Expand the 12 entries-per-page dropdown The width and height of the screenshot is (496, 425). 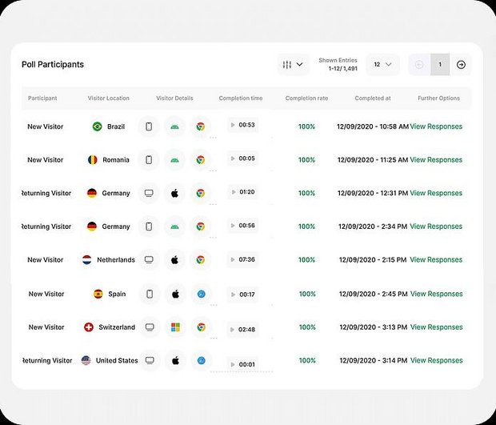(382, 64)
